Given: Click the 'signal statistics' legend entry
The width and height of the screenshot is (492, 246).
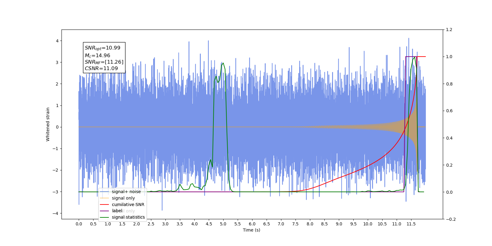Looking at the screenshot, I should [x=128, y=217].
